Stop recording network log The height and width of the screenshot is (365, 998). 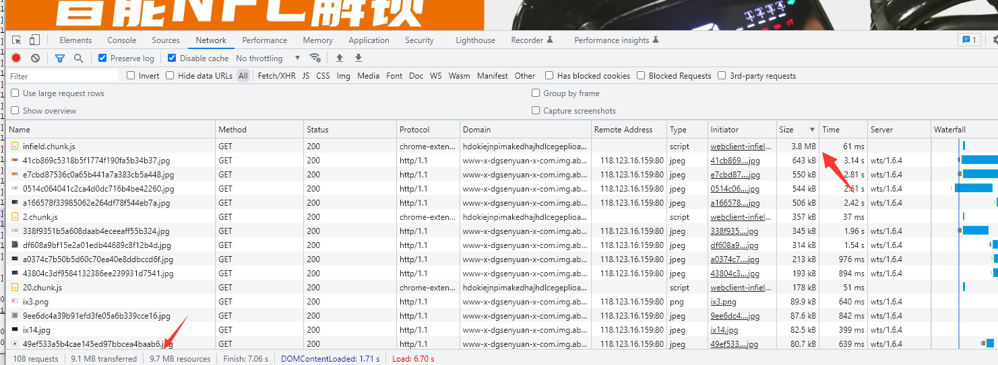pyautogui.click(x=16, y=58)
